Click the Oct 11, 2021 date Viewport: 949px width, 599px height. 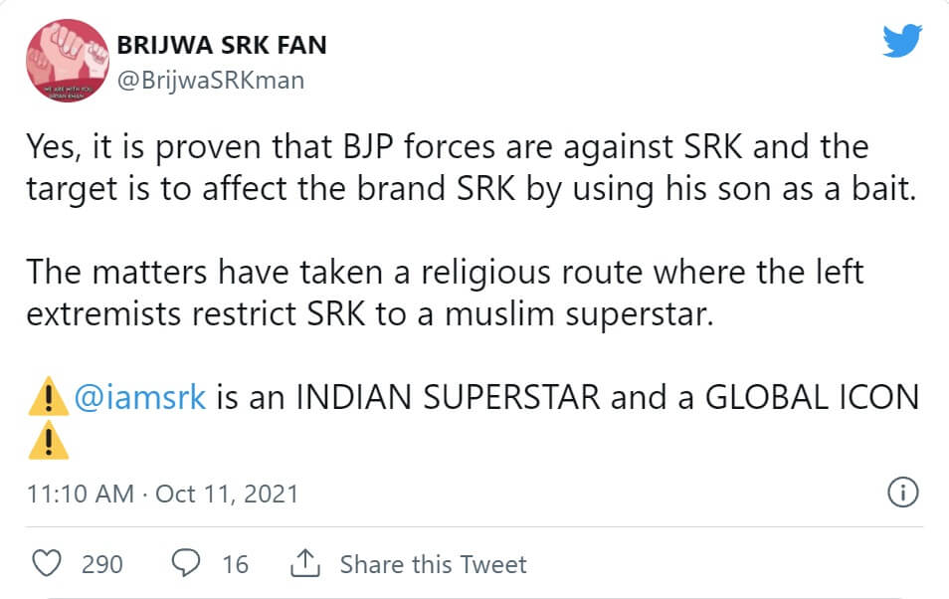pos(228,494)
